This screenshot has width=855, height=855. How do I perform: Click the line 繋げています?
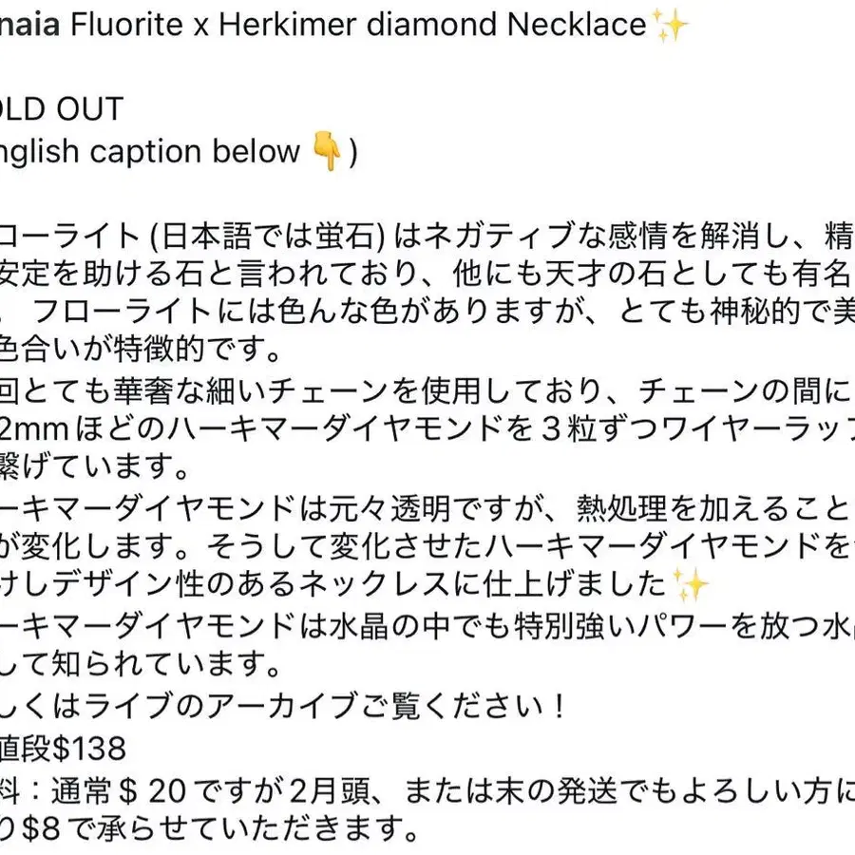point(94,467)
